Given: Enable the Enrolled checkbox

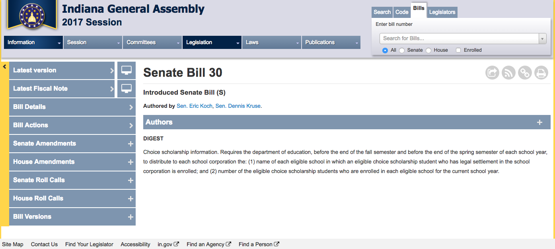Looking at the screenshot, I should pos(458,50).
